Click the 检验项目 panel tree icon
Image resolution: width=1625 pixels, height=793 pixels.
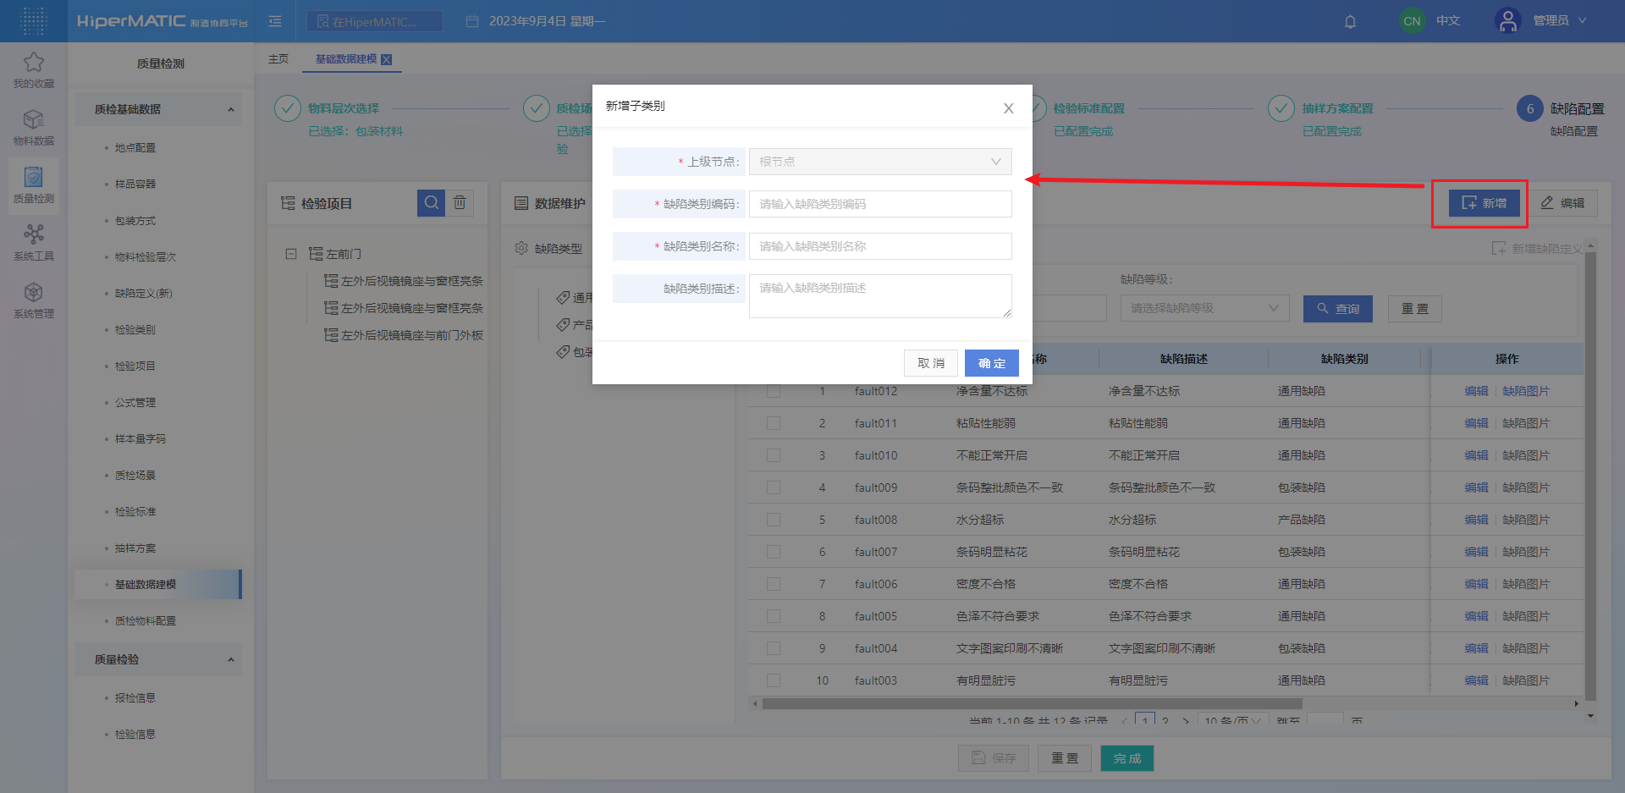(288, 203)
